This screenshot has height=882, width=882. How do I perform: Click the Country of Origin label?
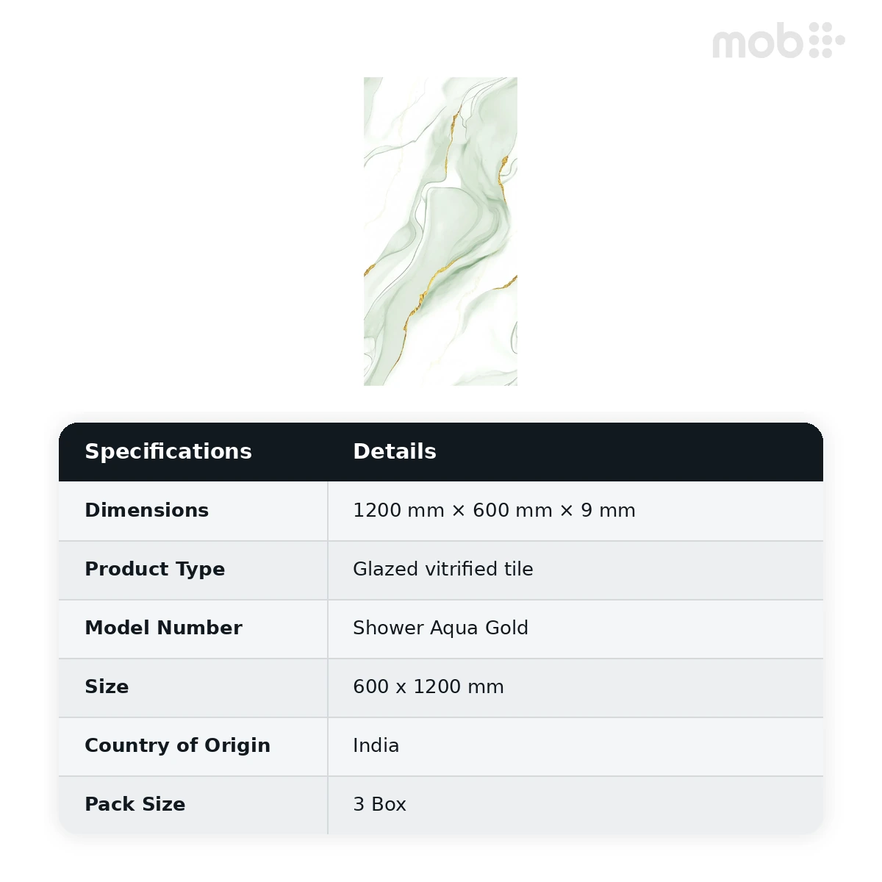click(x=178, y=746)
